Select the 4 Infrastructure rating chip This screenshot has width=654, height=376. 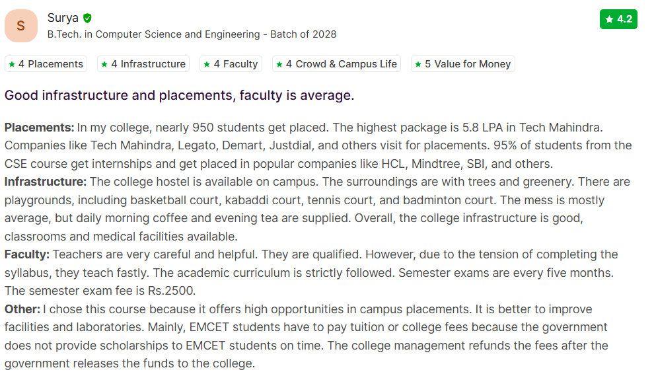click(x=143, y=64)
